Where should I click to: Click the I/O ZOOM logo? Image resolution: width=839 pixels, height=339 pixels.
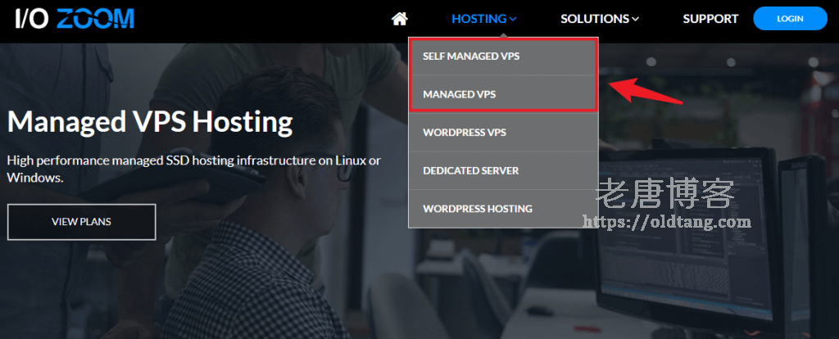tap(75, 18)
